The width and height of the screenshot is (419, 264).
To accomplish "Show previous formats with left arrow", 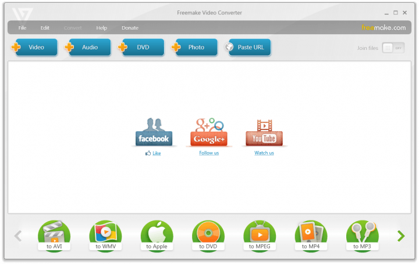I will [18, 236].
